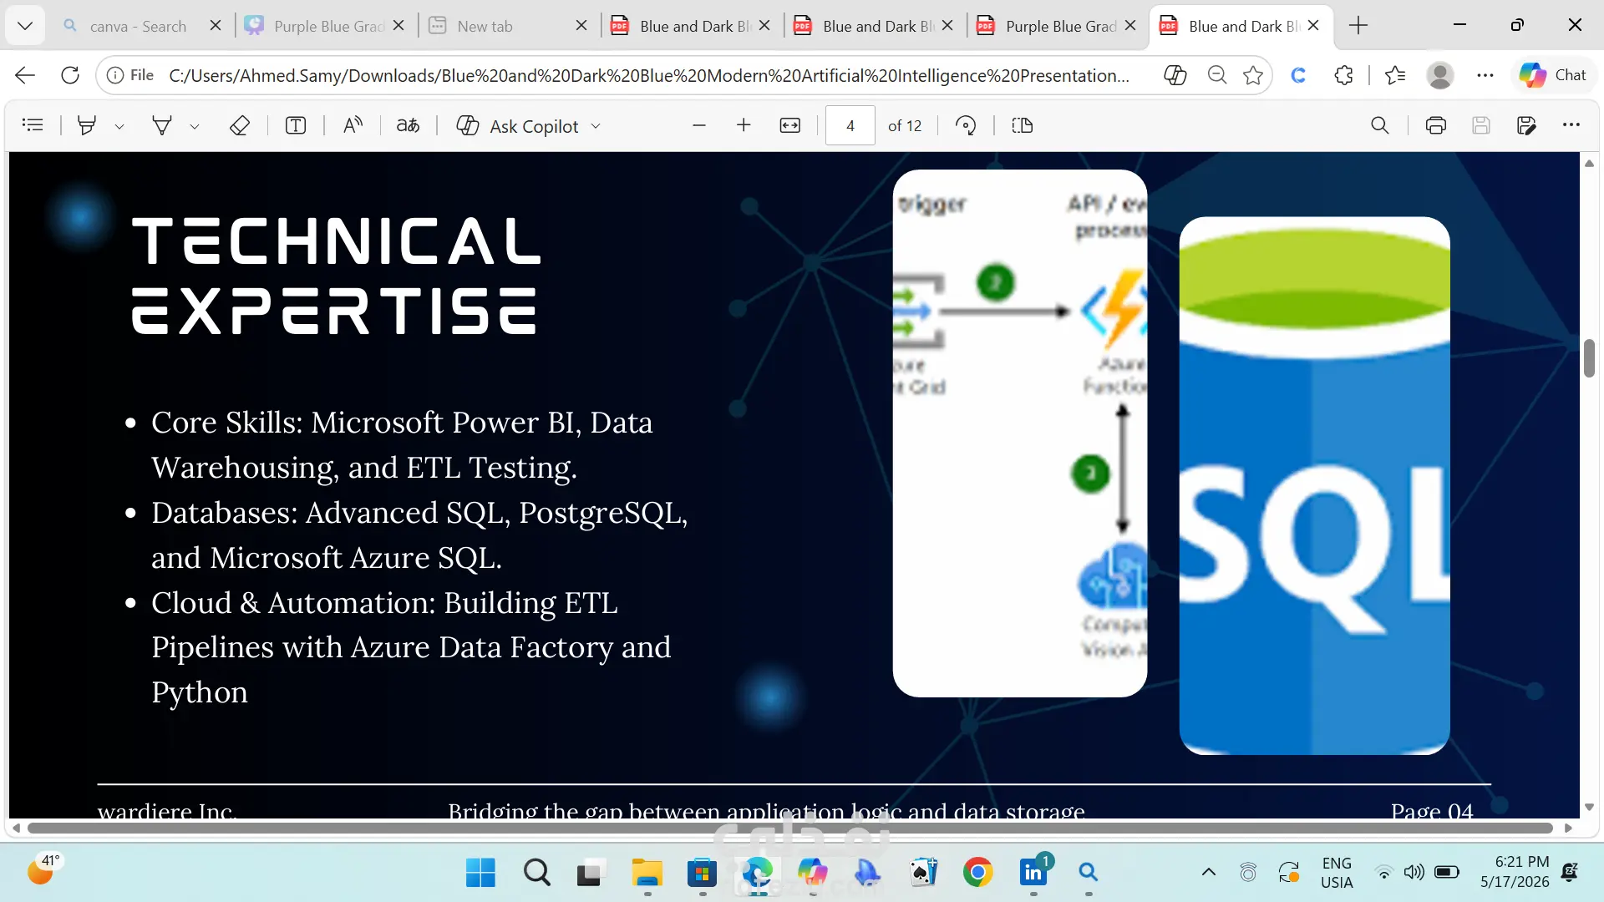
Task: Launch Microsoft Store from taskbar
Action: click(702, 873)
